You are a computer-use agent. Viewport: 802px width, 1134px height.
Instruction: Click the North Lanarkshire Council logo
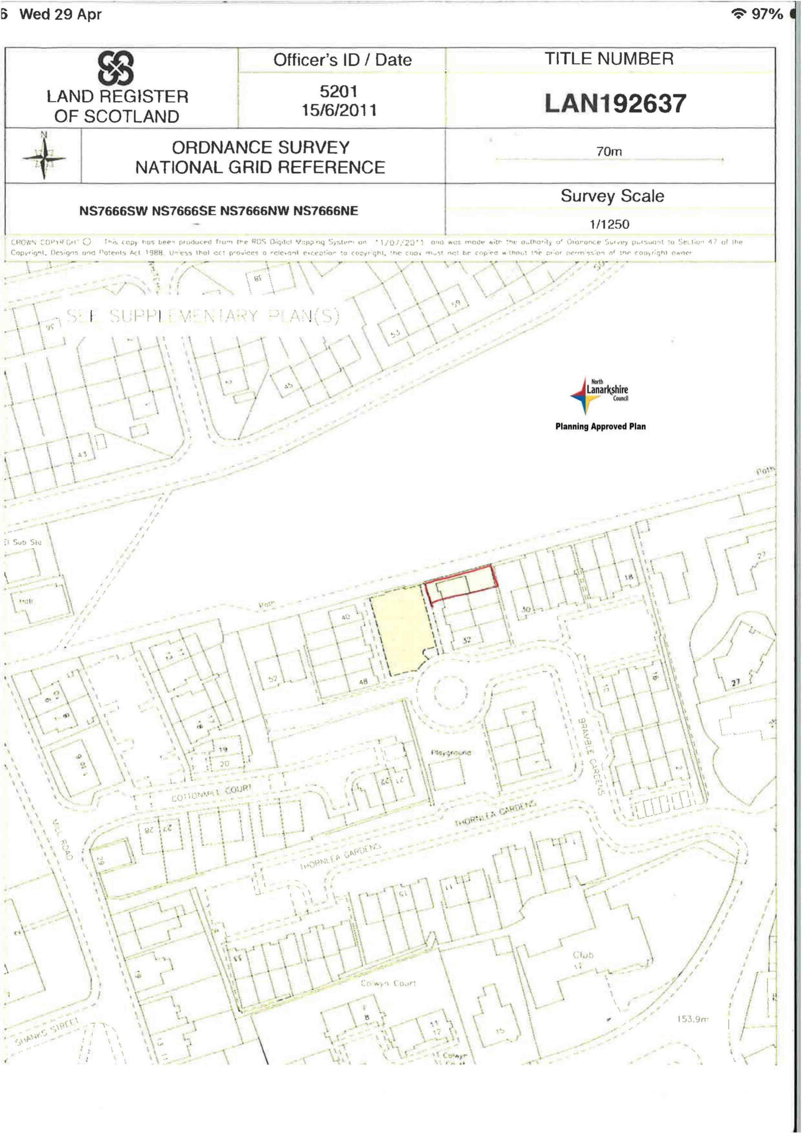click(599, 396)
